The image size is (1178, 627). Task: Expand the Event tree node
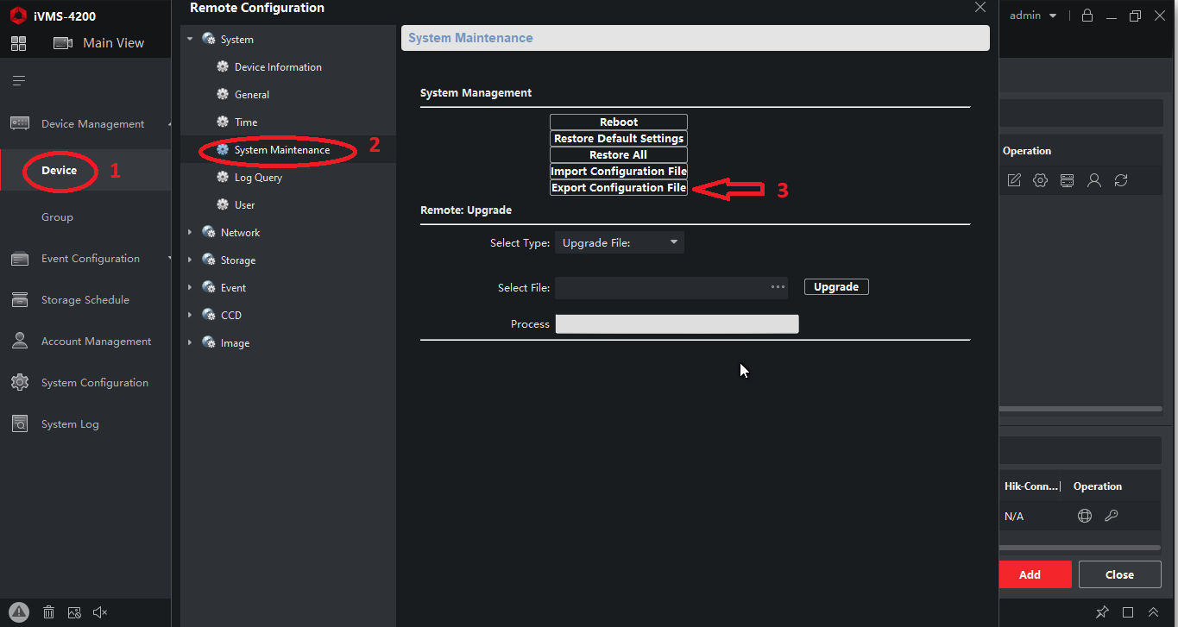pos(190,288)
